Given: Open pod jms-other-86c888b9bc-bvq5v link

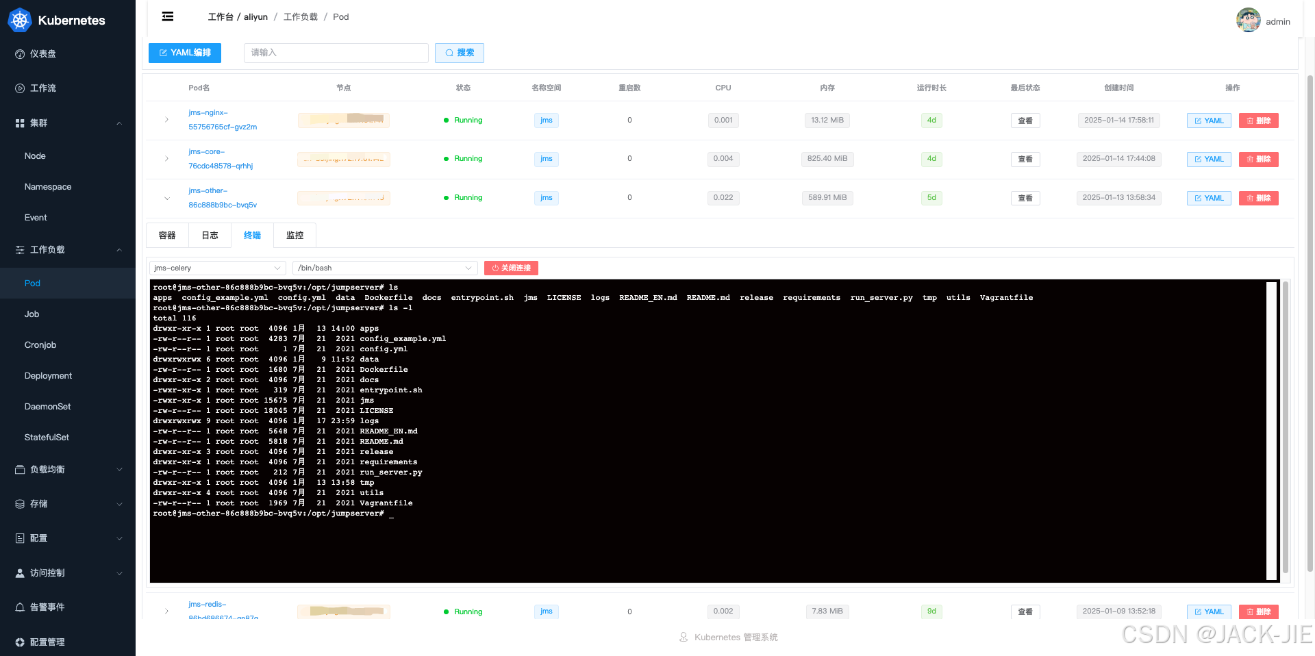Looking at the screenshot, I should (x=223, y=198).
